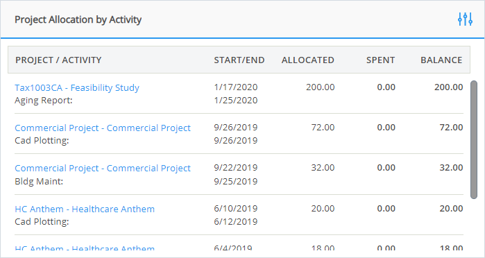Open Commercial Project link in the Cad Plotting row
This screenshot has width=485, height=258.
coord(103,128)
